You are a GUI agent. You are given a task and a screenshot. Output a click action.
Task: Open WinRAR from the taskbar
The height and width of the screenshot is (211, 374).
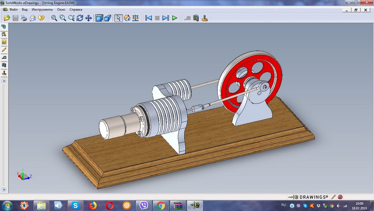tap(178, 205)
